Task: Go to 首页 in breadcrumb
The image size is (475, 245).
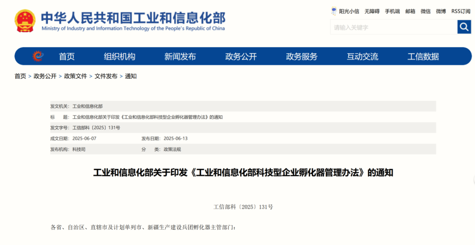Action: [20, 77]
